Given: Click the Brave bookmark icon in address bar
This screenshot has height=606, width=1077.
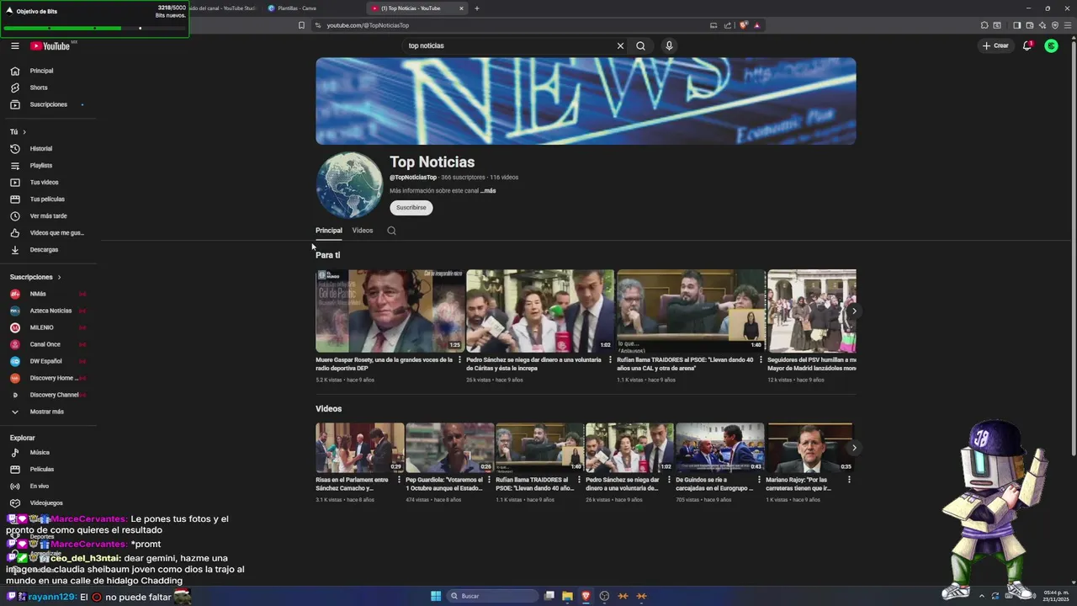Looking at the screenshot, I should point(301,25).
